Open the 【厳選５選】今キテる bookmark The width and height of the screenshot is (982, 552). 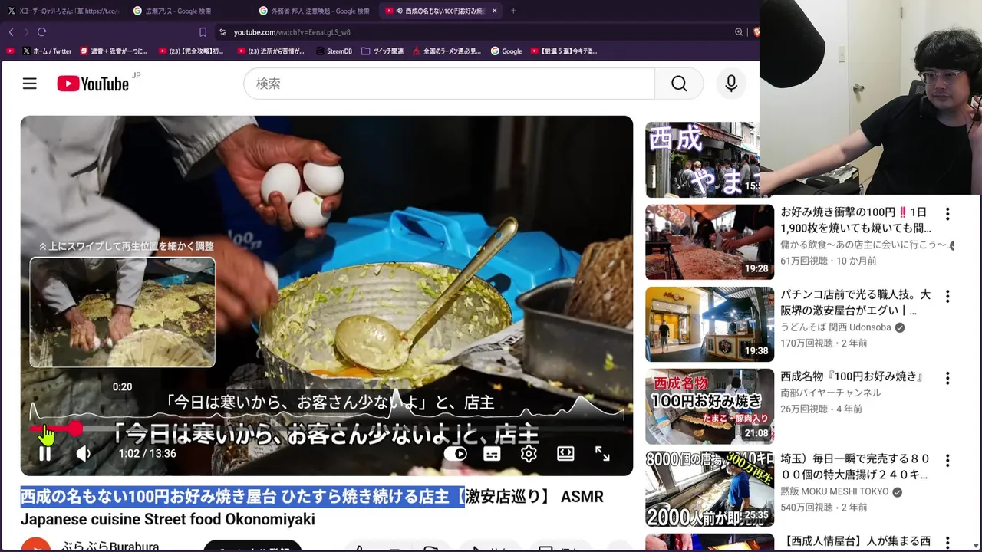tap(564, 51)
